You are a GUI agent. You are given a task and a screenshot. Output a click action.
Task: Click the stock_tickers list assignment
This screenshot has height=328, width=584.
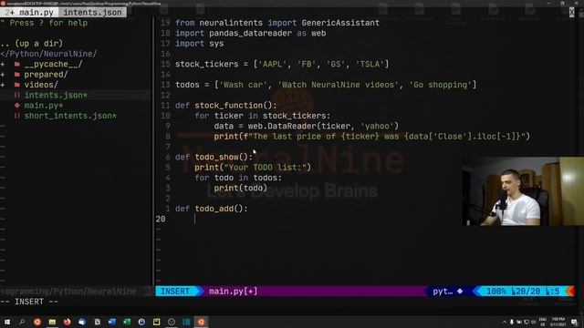click(x=282, y=64)
